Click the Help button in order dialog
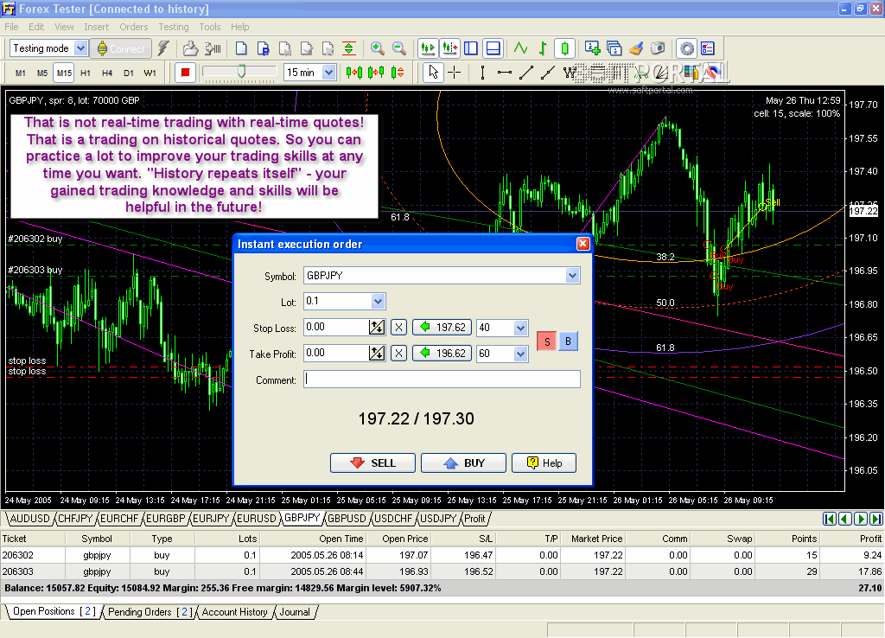The image size is (885, 638). click(x=544, y=463)
